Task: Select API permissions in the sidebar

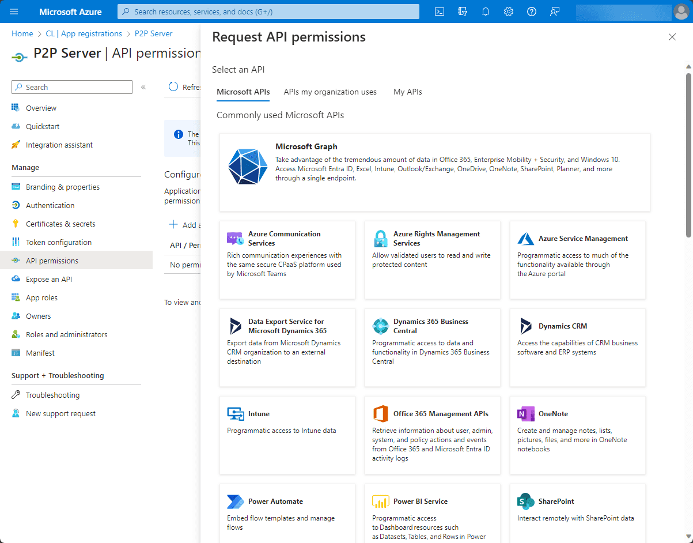Action: [x=76, y=261]
